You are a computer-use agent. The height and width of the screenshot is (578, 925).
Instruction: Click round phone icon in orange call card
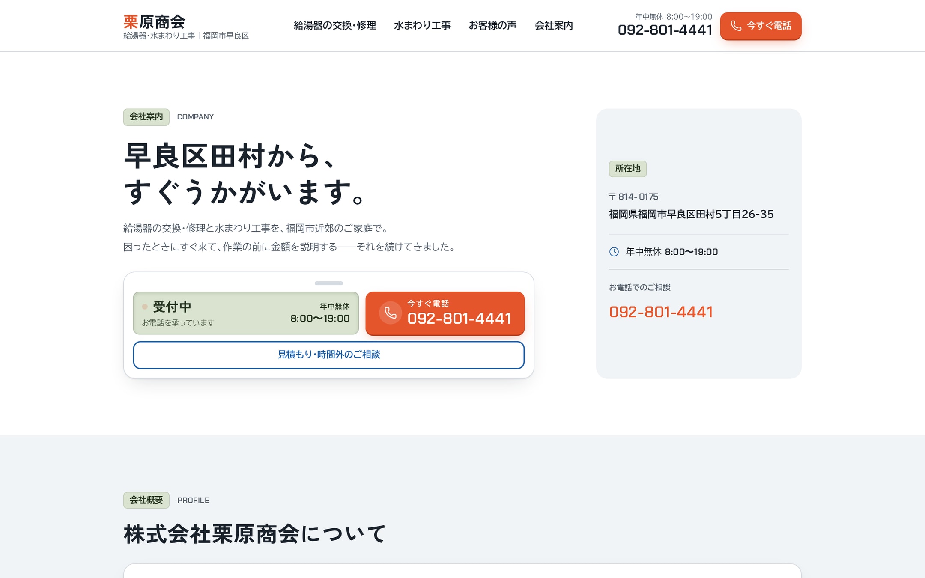pyautogui.click(x=390, y=313)
